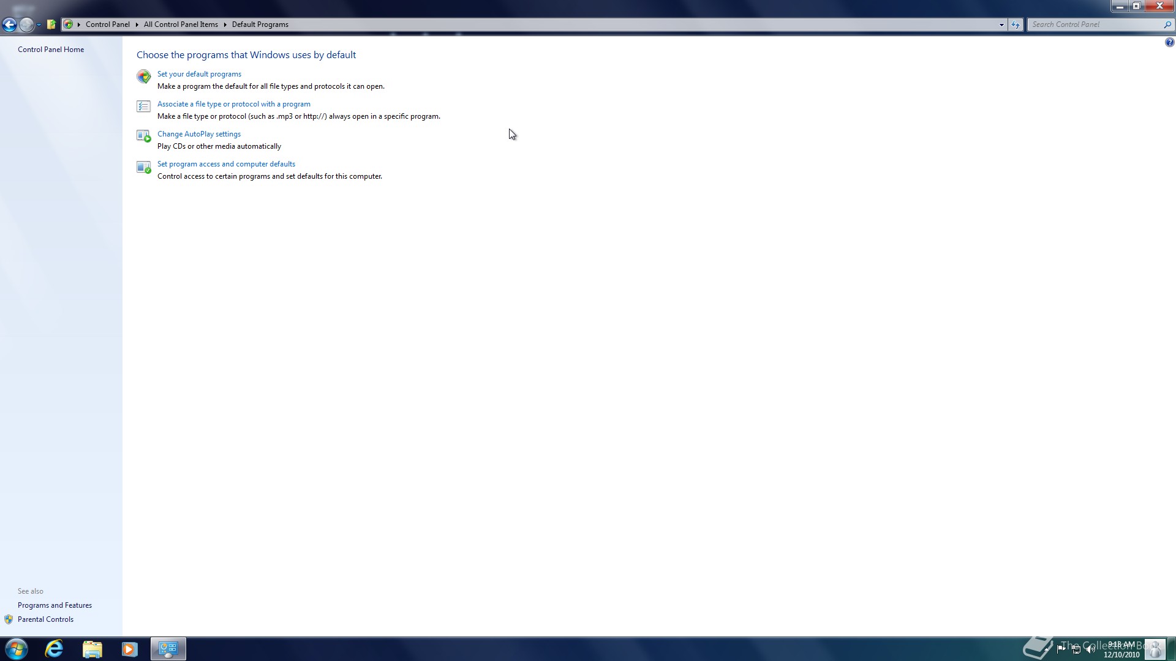Expand the arrow after All Control Panel Items
The height and width of the screenshot is (661, 1176).
pyautogui.click(x=225, y=24)
